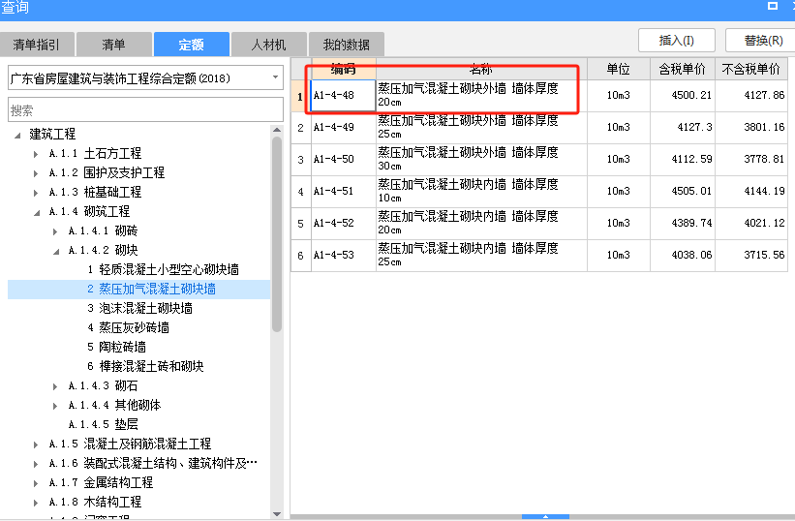The image size is (795, 521).
Task: Select the 定额 tab
Action: pyautogui.click(x=191, y=45)
